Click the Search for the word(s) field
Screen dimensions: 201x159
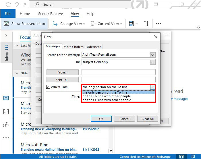pyautogui.click(x=116, y=55)
